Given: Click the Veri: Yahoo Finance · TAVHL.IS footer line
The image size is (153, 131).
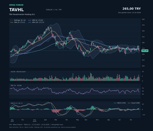Looking at the screenshot, I should (x=36, y=124).
